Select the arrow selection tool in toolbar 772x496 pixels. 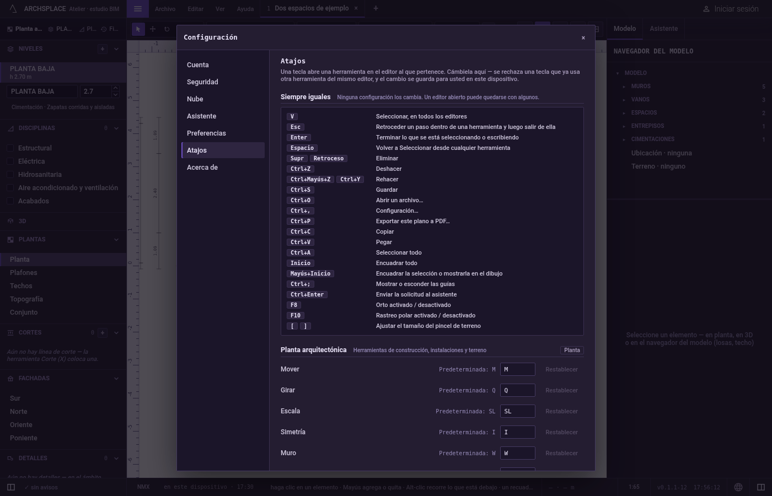[138, 29]
